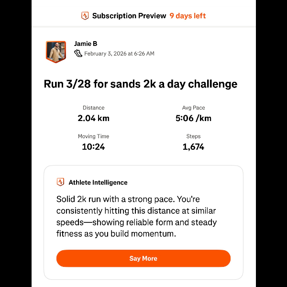The width and height of the screenshot is (287, 287).
Task: Tap the Avg Pace label
Action: (x=193, y=108)
